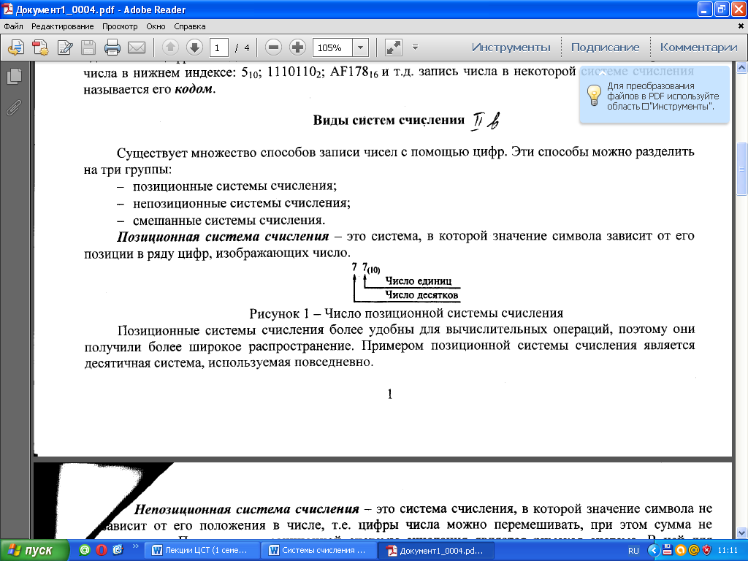This screenshot has width=748, height=561.
Task: Click the vertical scrollbar up arrow
Action: [x=742, y=68]
